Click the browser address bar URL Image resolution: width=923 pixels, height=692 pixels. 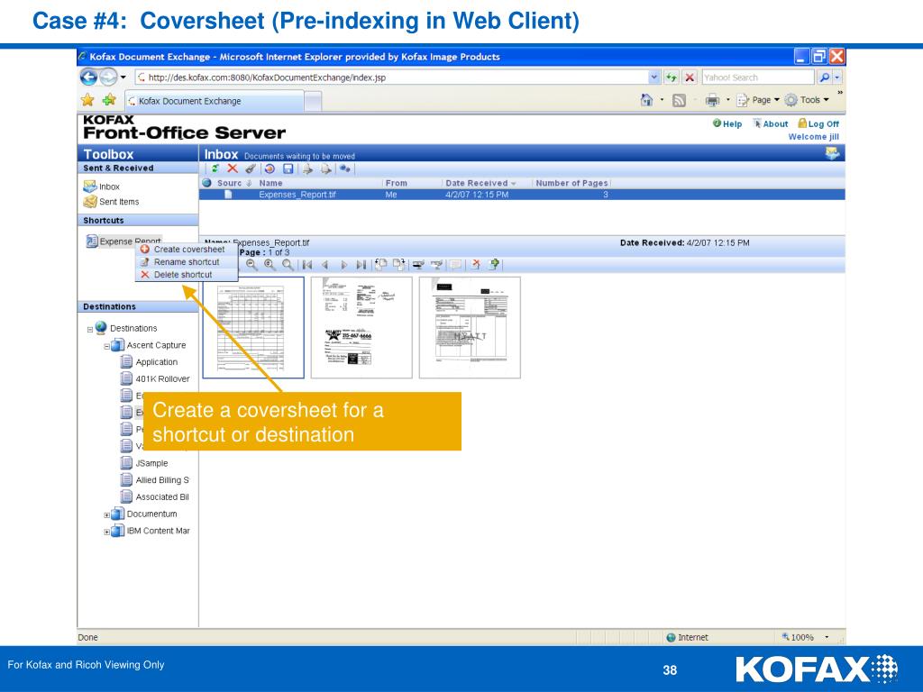[393, 77]
